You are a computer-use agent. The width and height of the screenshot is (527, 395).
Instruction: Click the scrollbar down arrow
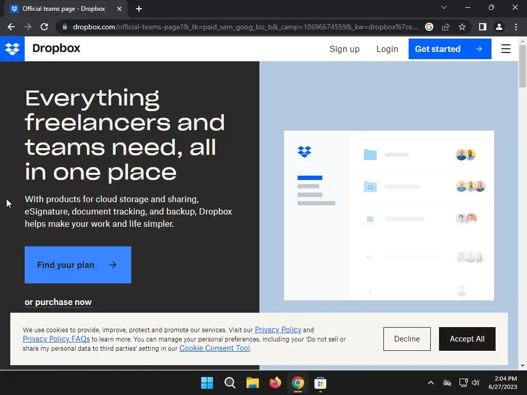522,366
